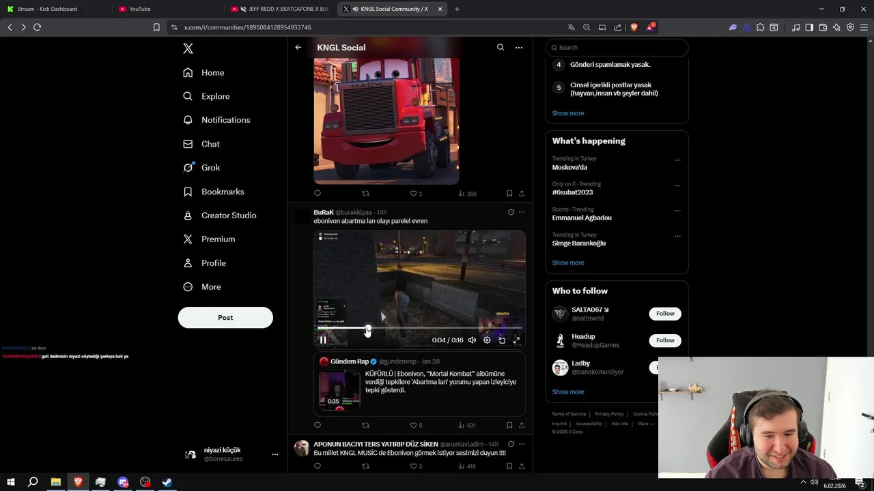View analytics of post with 366 views
This screenshot has height=491, width=874.
(468, 194)
